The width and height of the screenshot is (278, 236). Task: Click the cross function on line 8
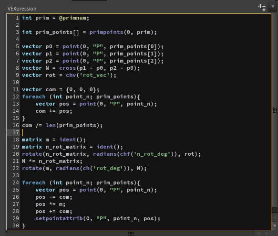(x=67, y=68)
